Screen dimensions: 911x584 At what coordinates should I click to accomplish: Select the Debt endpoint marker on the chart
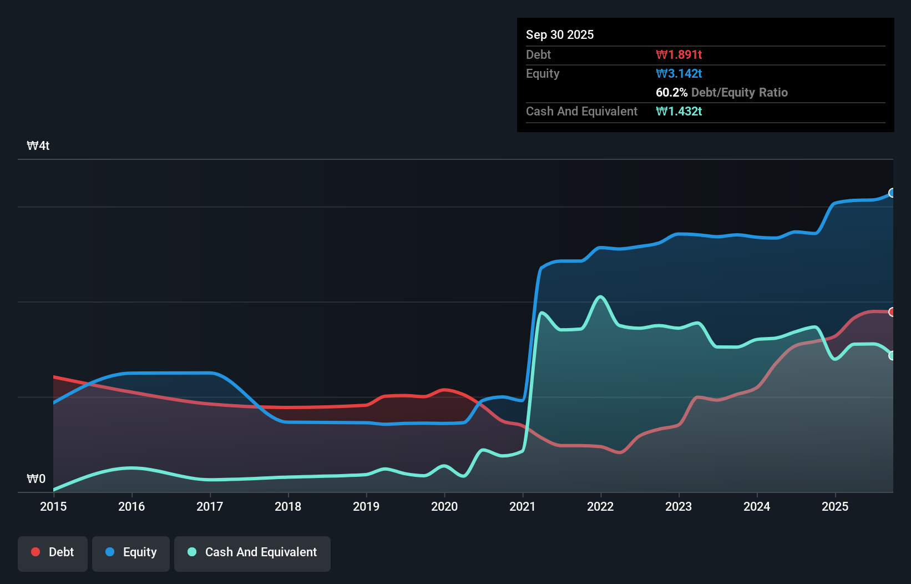[x=892, y=312]
